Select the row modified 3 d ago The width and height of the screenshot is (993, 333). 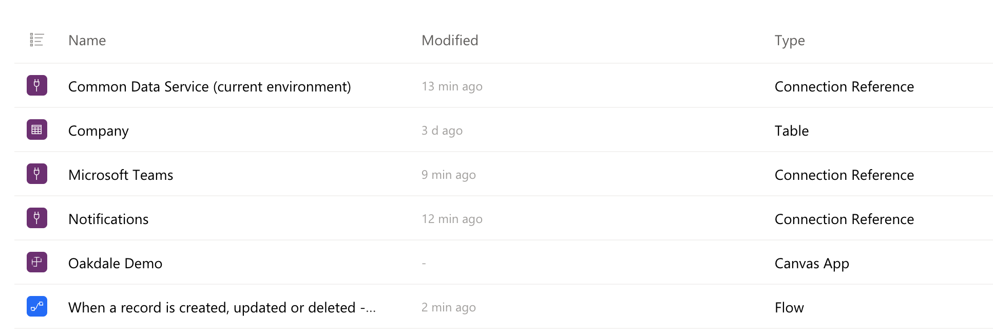pyautogui.click(x=503, y=129)
